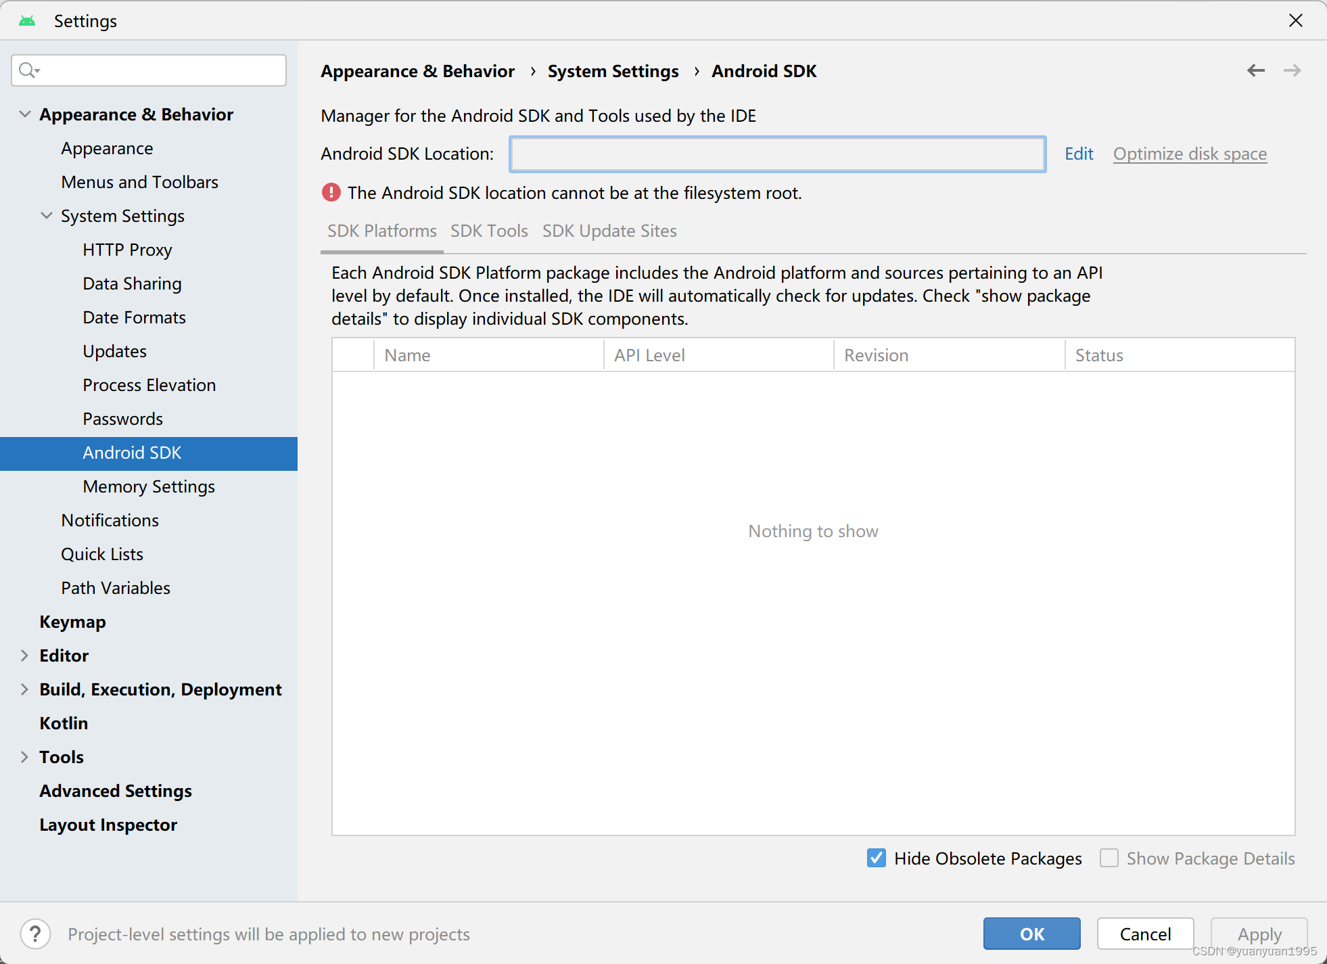Click the warning error icon beside SDK location

[329, 193]
